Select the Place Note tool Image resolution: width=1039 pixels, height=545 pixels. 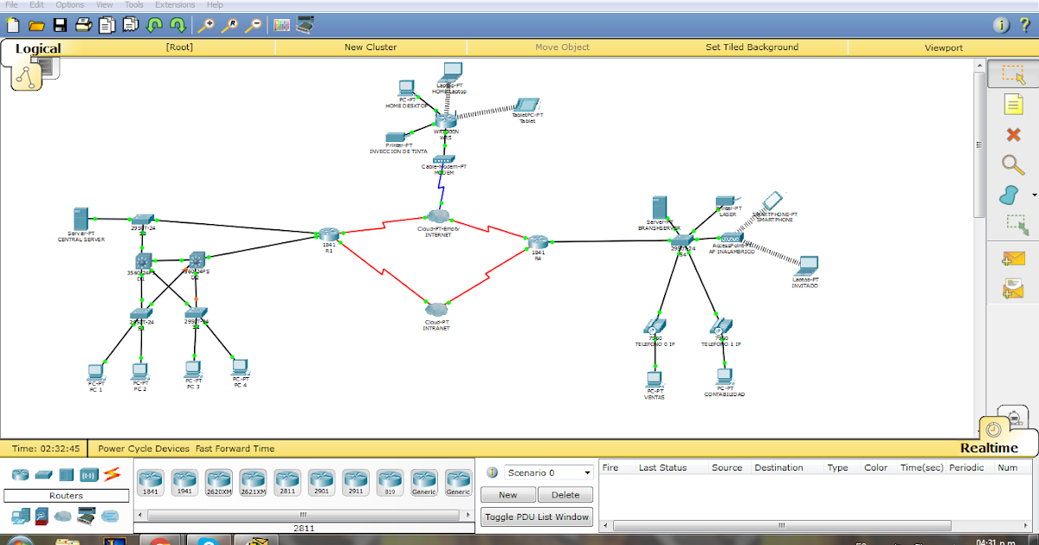pyautogui.click(x=1012, y=104)
